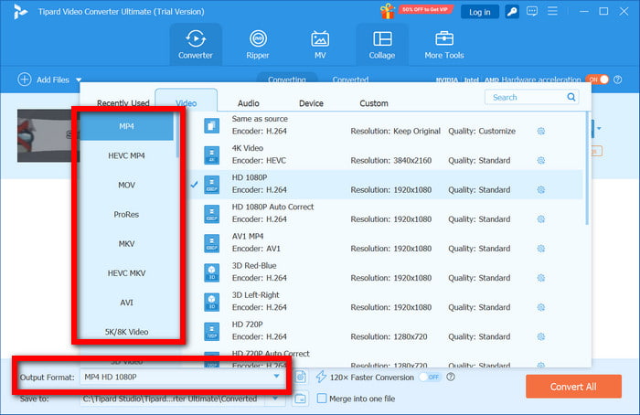Open the Add Files dropdown arrow
Image resolution: width=640 pixels, height=415 pixels.
(79, 80)
